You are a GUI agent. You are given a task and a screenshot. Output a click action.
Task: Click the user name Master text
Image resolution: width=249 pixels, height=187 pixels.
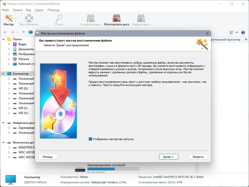pyautogui.click(x=84, y=177)
